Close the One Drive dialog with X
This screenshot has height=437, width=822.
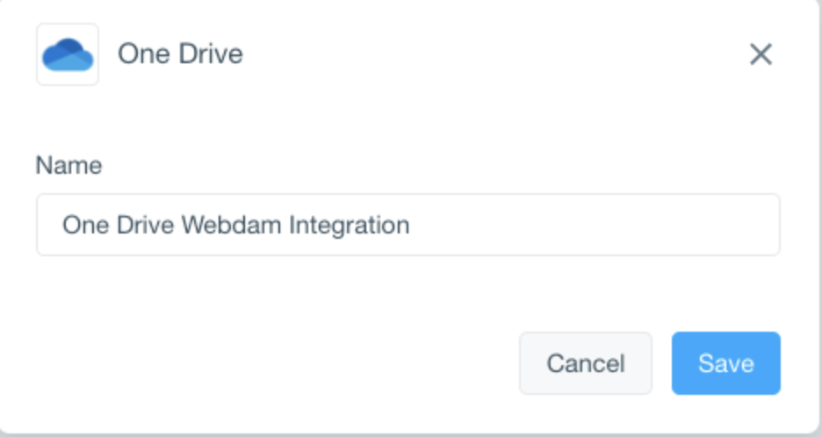[x=761, y=54]
